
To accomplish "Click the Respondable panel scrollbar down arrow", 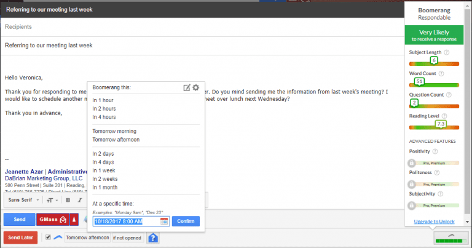I will pos(467,222).
